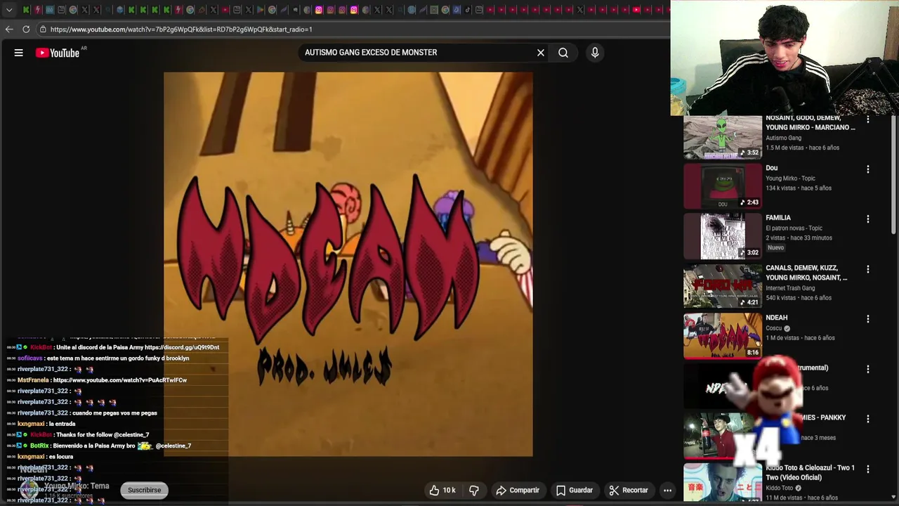The height and width of the screenshot is (506, 899).
Task: Open Kiddo Toto & Cieloazul video title
Action: [811, 472]
